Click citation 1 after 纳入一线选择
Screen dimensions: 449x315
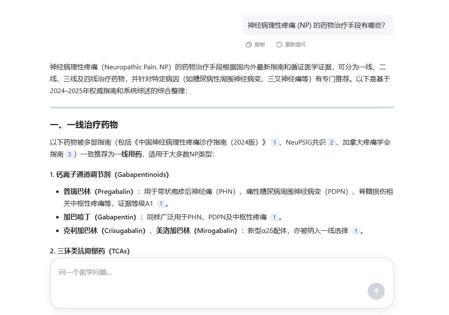tap(356, 231)
